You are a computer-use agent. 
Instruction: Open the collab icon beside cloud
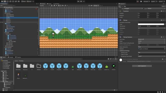coord(137,1)
